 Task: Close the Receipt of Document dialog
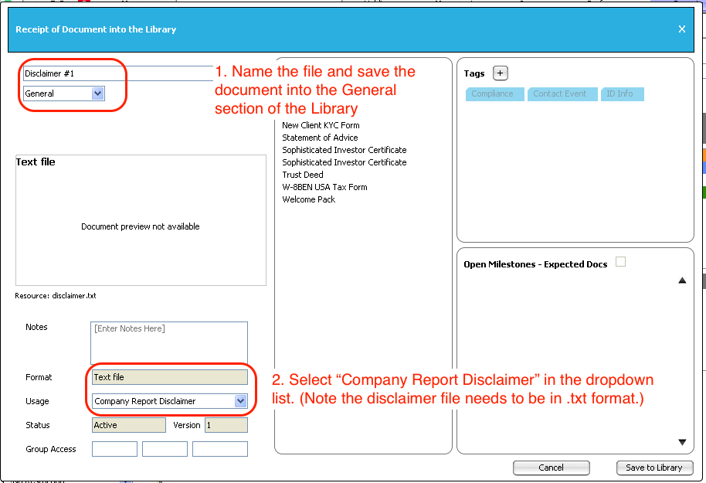pyautogui.click(x=681, y=29)
